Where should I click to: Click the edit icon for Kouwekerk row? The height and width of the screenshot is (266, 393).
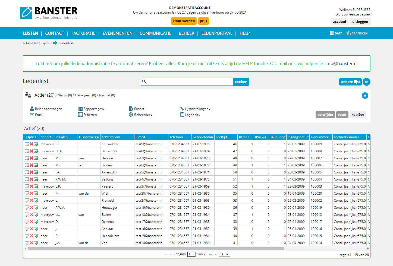click(x=27, y=144)
